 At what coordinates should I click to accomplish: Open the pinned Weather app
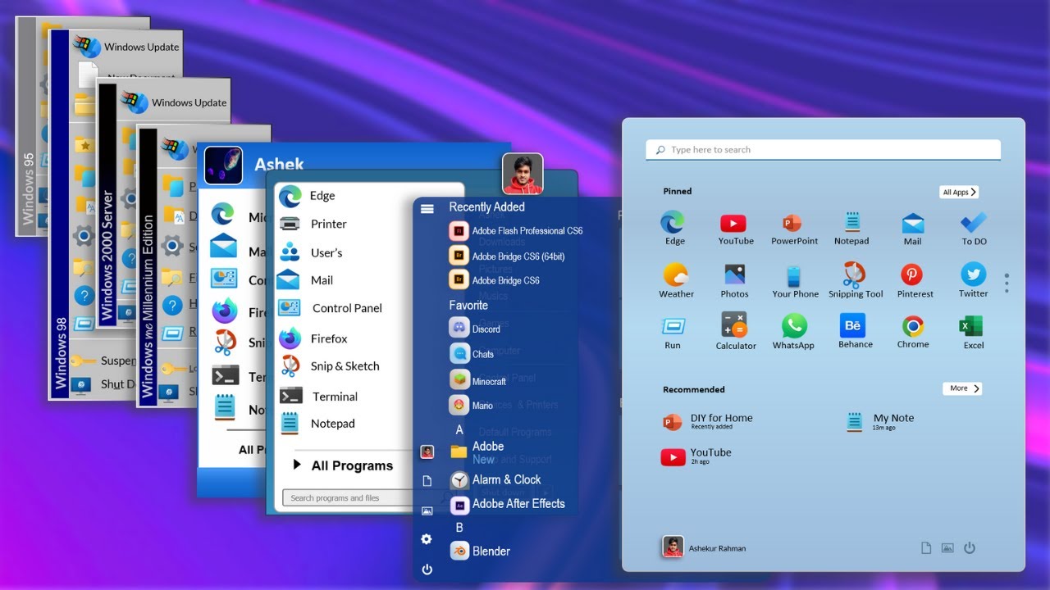point(676,280)
